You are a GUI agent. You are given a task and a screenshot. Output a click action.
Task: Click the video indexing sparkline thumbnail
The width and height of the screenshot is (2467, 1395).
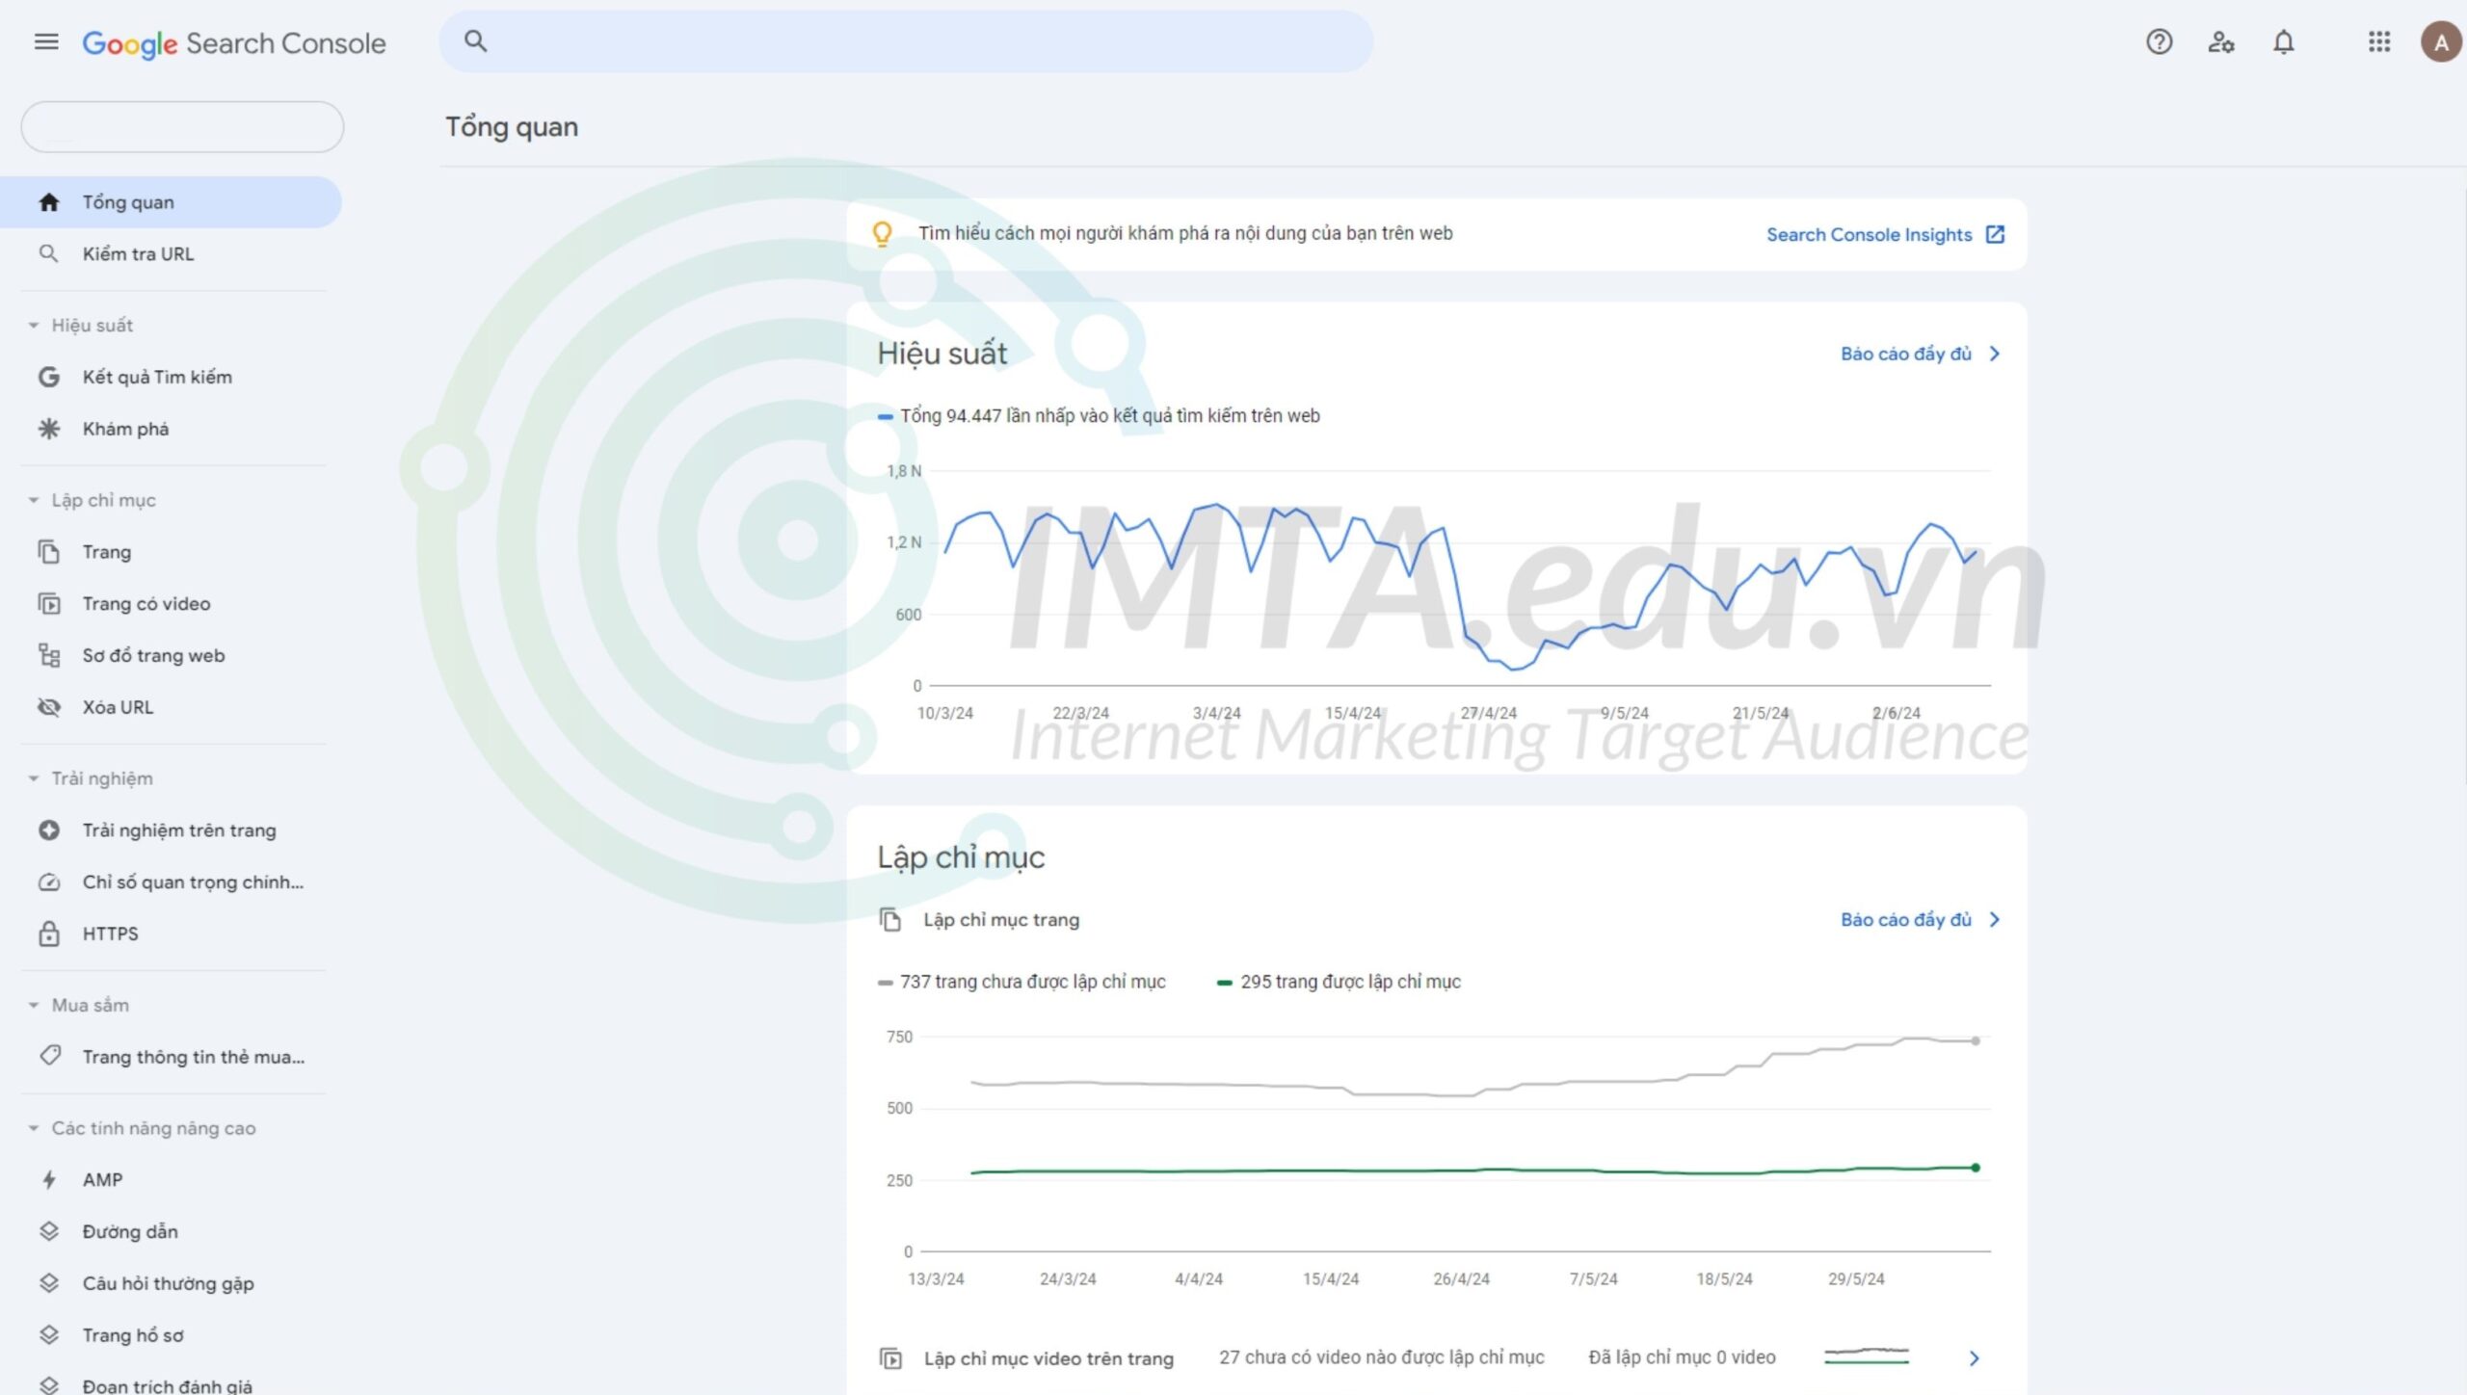pos(1866,1356)
